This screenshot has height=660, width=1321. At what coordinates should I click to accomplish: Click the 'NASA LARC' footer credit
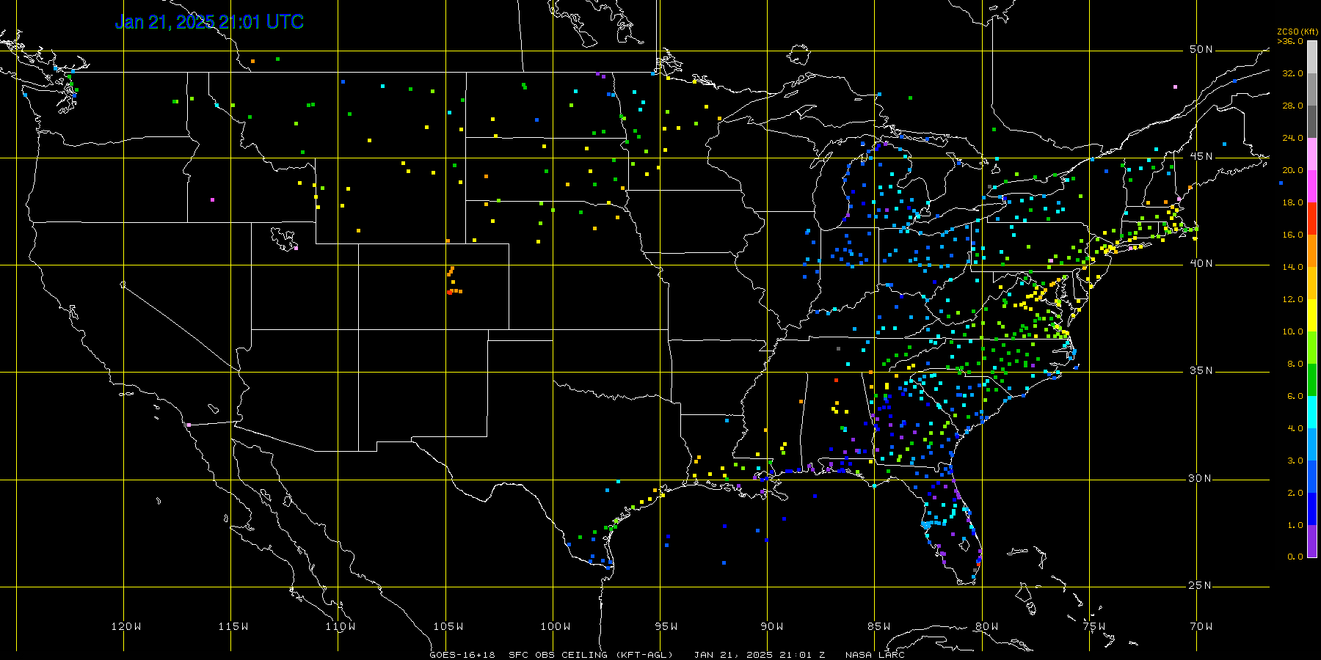point(875,655)
